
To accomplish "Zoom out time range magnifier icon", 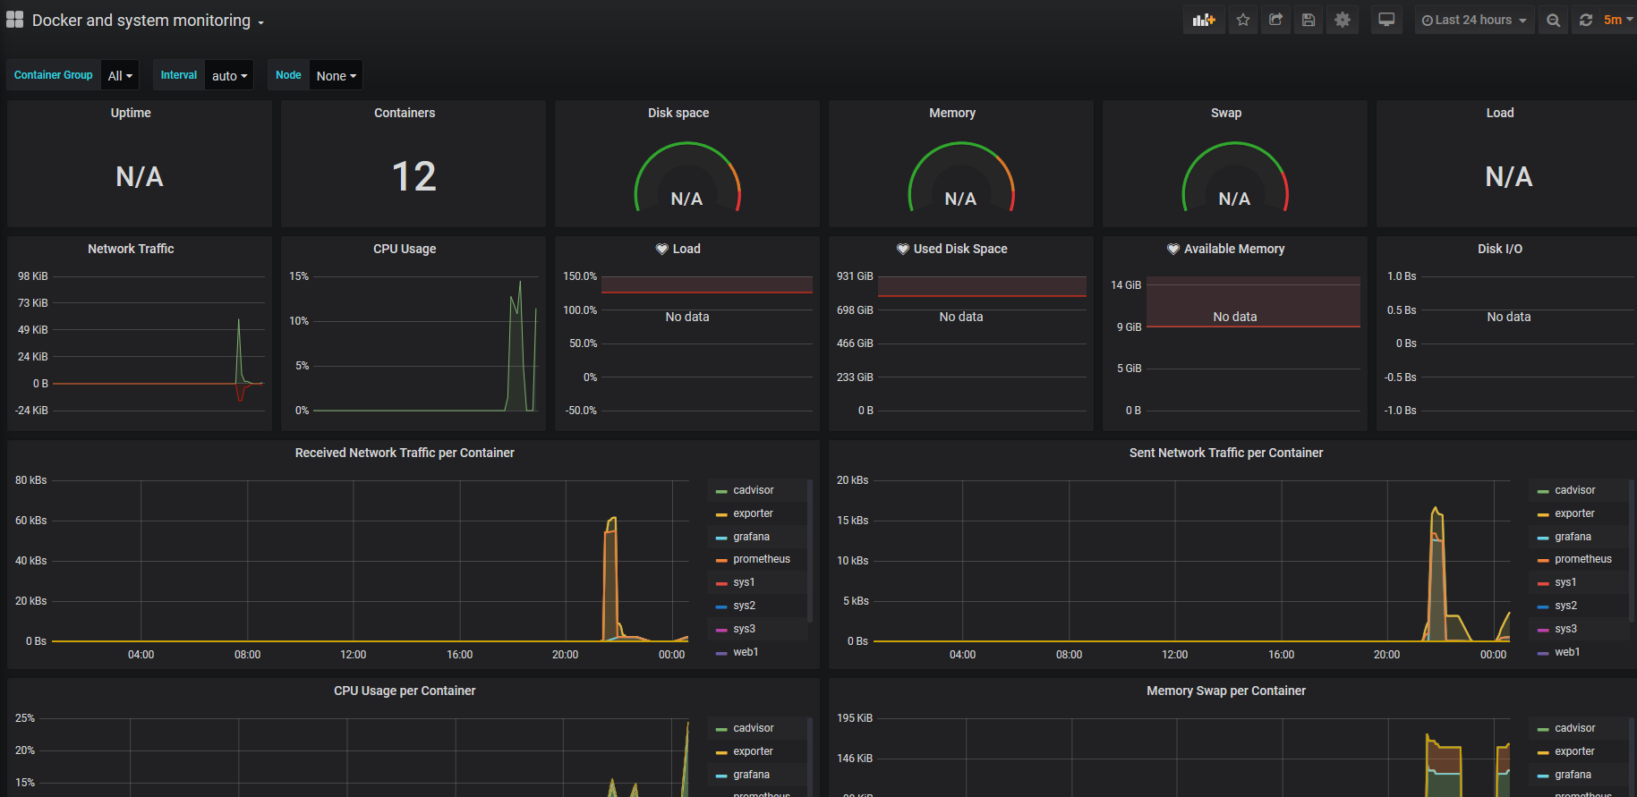I will pyautogui.click(x=1554, y=20).
